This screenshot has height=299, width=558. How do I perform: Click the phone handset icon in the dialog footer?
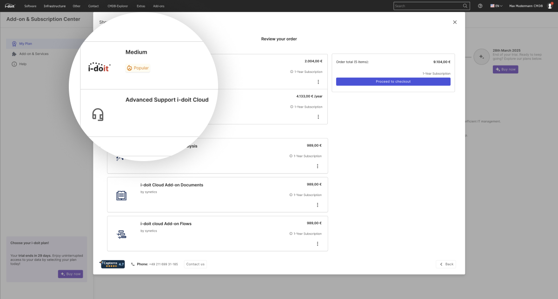click(133, 264)
